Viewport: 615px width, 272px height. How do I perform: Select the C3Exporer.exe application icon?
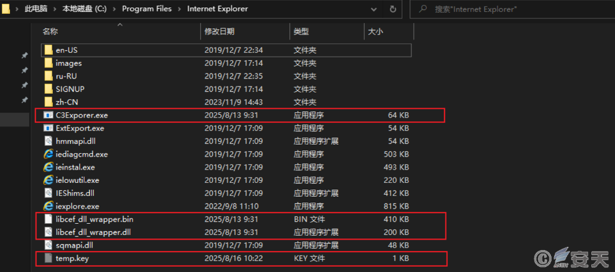coord(48,116)
